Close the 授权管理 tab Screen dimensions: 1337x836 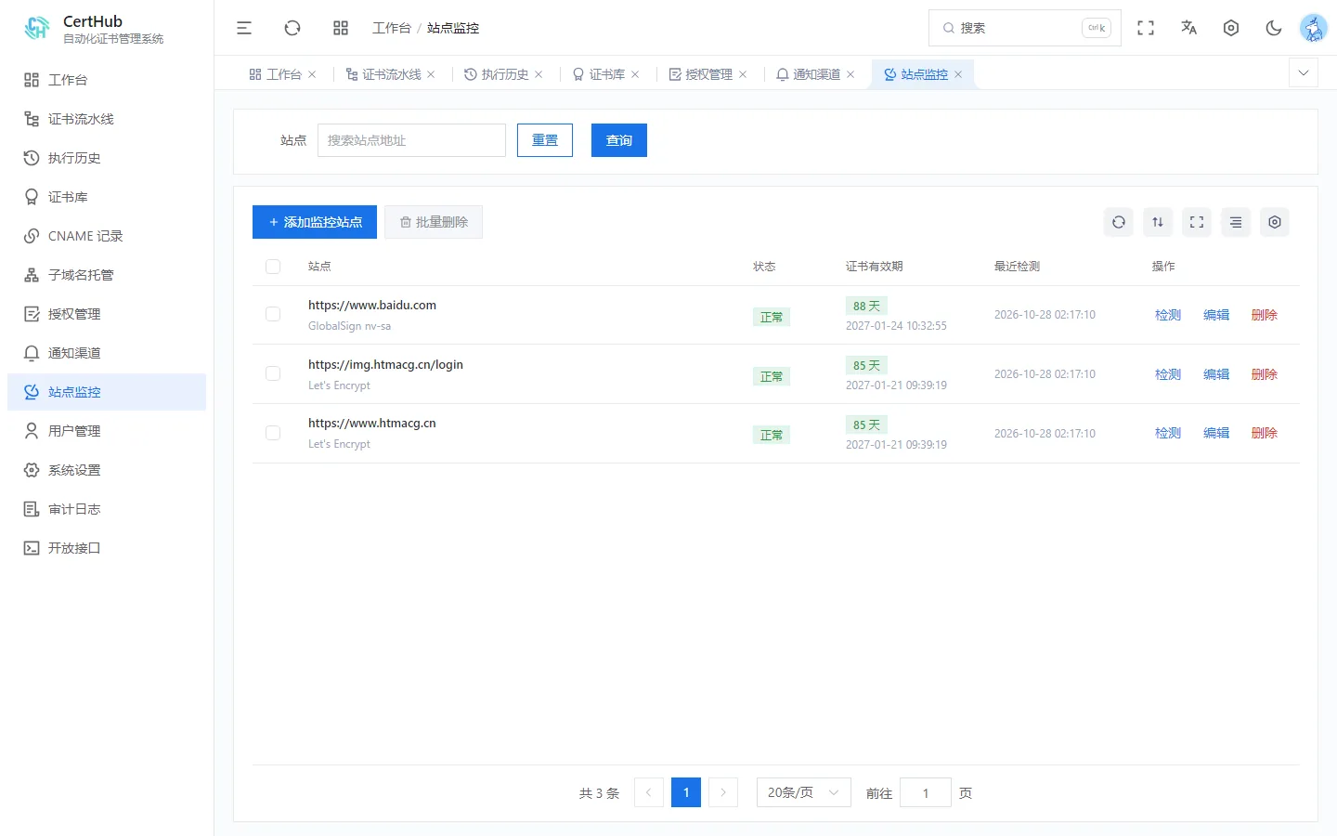pyautogui.click(x=743, y=74)
